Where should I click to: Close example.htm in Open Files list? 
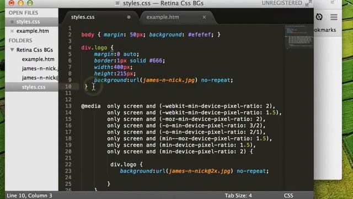tap(12, 31)
